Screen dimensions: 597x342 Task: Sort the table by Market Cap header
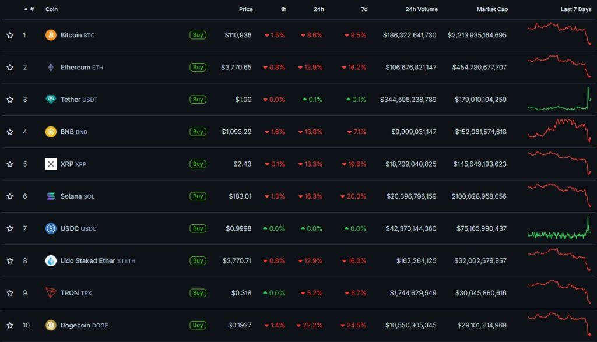(x=492, y=9)
